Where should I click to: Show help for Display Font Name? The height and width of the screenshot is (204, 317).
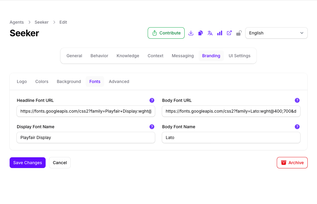coord(152,127)
